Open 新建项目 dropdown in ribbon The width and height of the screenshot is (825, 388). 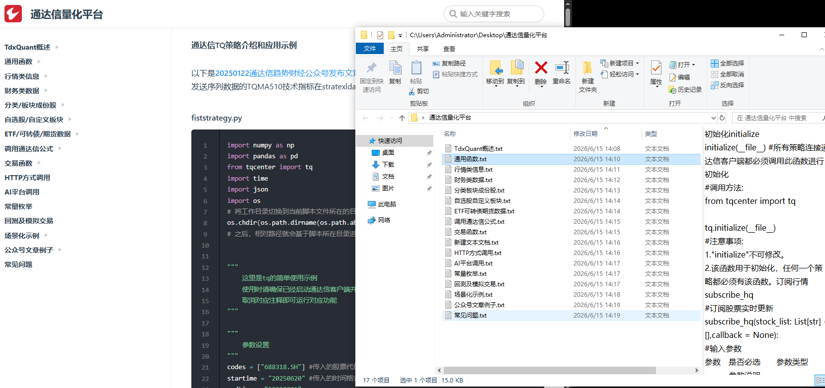(620, 64)
